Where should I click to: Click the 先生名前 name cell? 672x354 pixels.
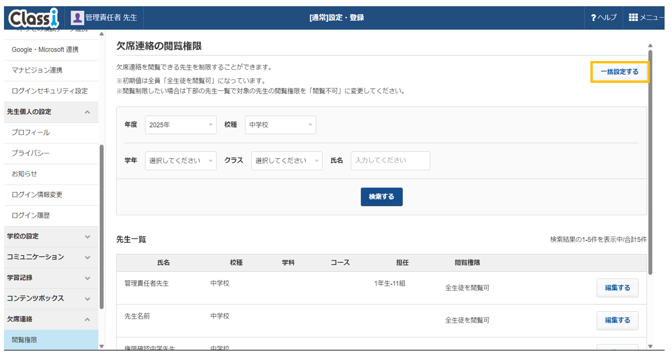(x=137, y=316)
